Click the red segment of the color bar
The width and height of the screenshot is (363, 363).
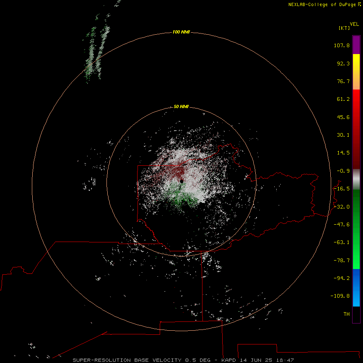click(356, 129)
